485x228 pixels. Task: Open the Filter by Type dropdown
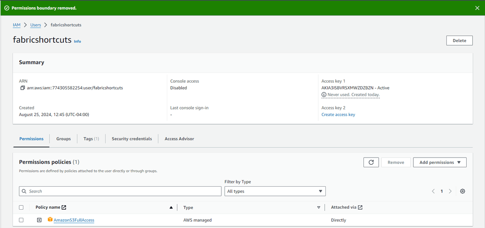coord(275,191)
